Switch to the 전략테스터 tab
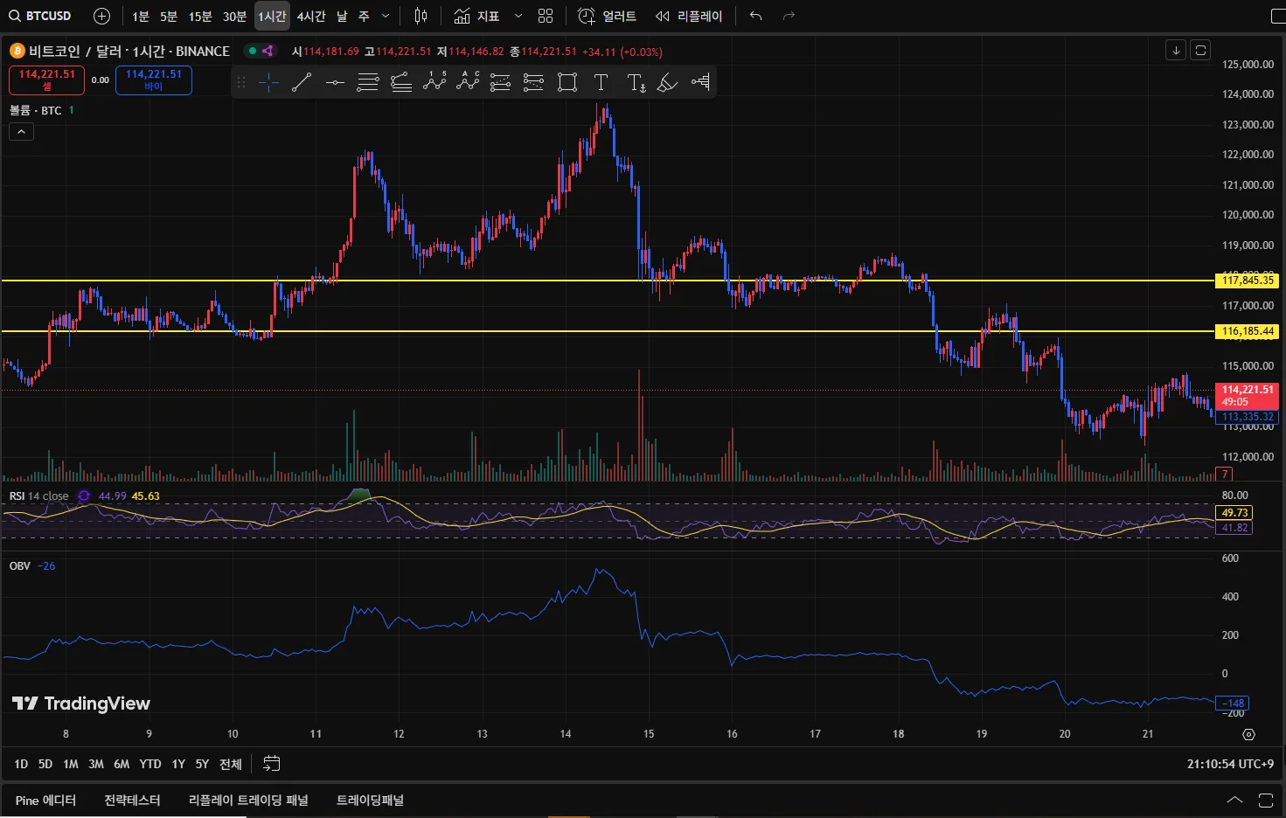Viewport: 1286px width, 818px height. click(132, 800)
